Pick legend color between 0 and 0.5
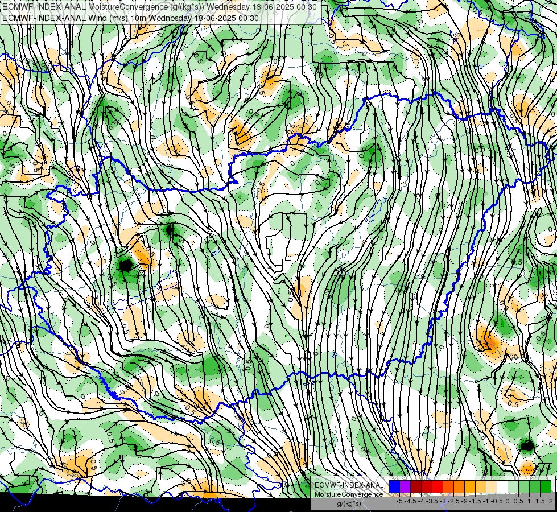Viewport: 557px width, 512px height. tap(513, 486)
